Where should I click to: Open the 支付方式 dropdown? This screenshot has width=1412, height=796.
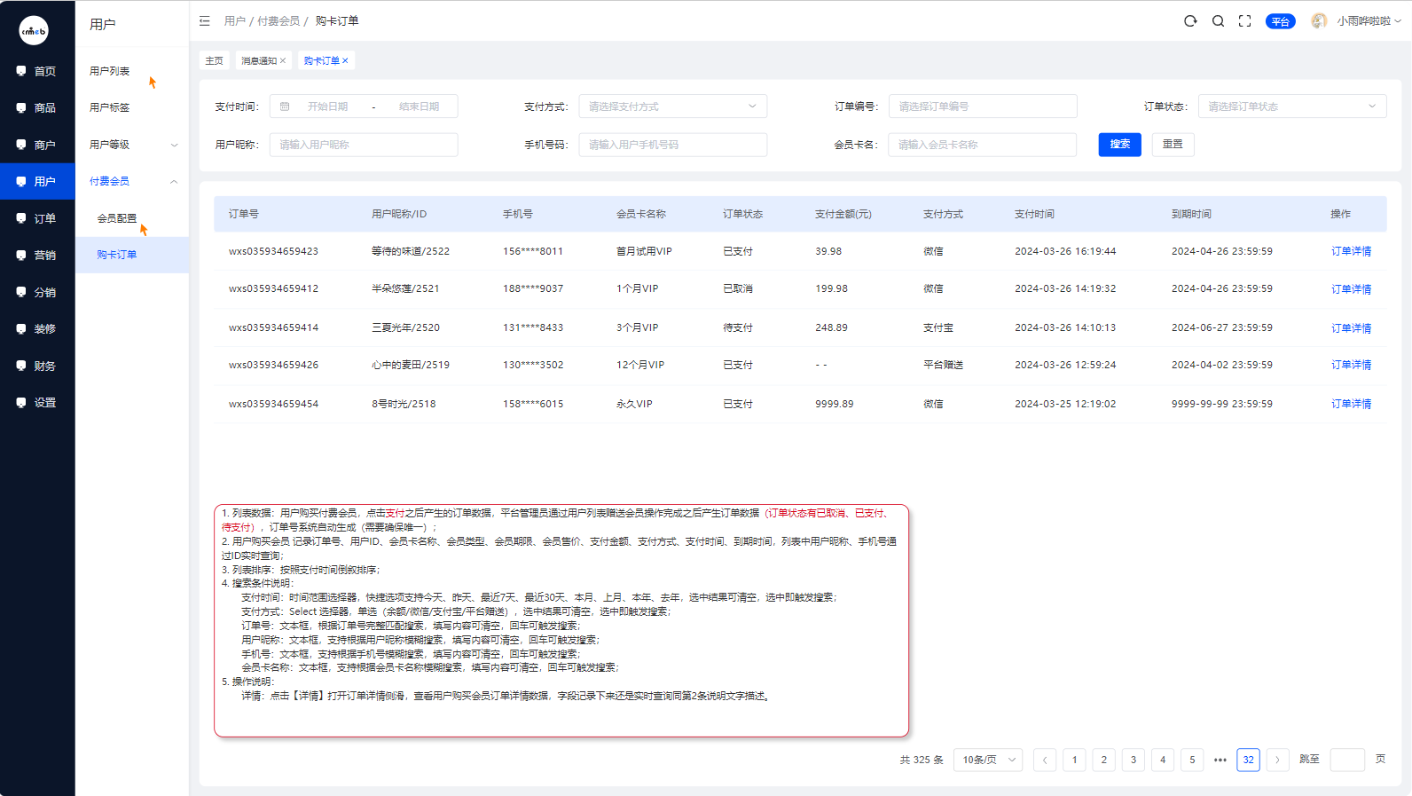tap(673, 106)
